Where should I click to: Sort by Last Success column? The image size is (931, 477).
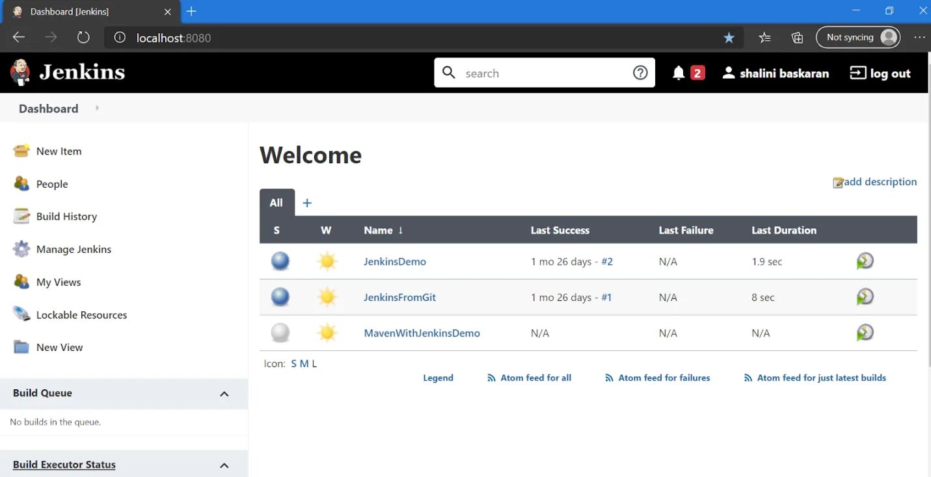[x=560, y=230]
